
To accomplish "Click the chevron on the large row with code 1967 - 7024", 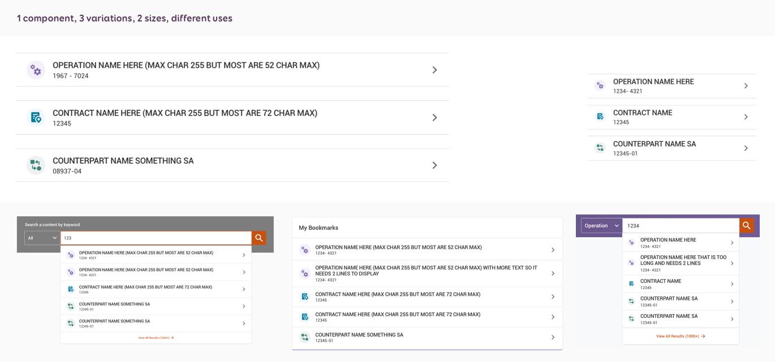I will [434, 70].
